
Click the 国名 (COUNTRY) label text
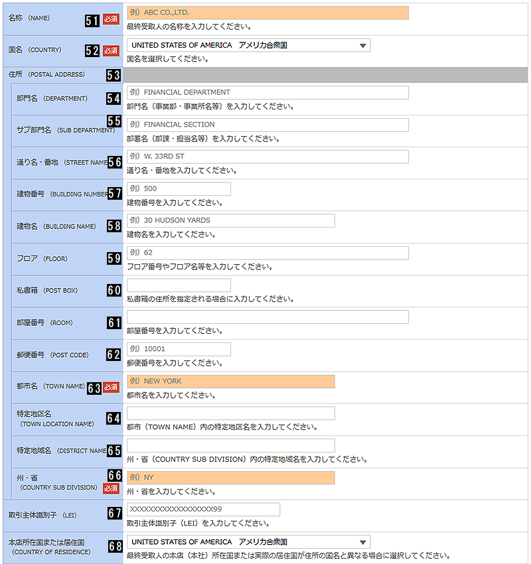tap(35, 50)
